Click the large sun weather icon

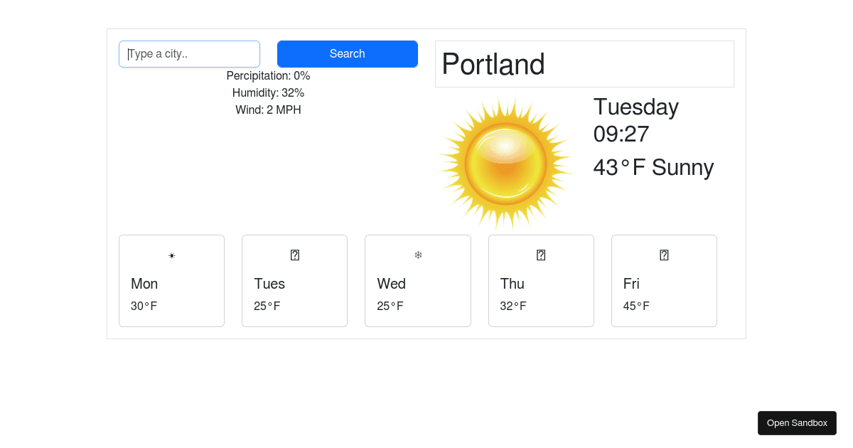[505, 164]
